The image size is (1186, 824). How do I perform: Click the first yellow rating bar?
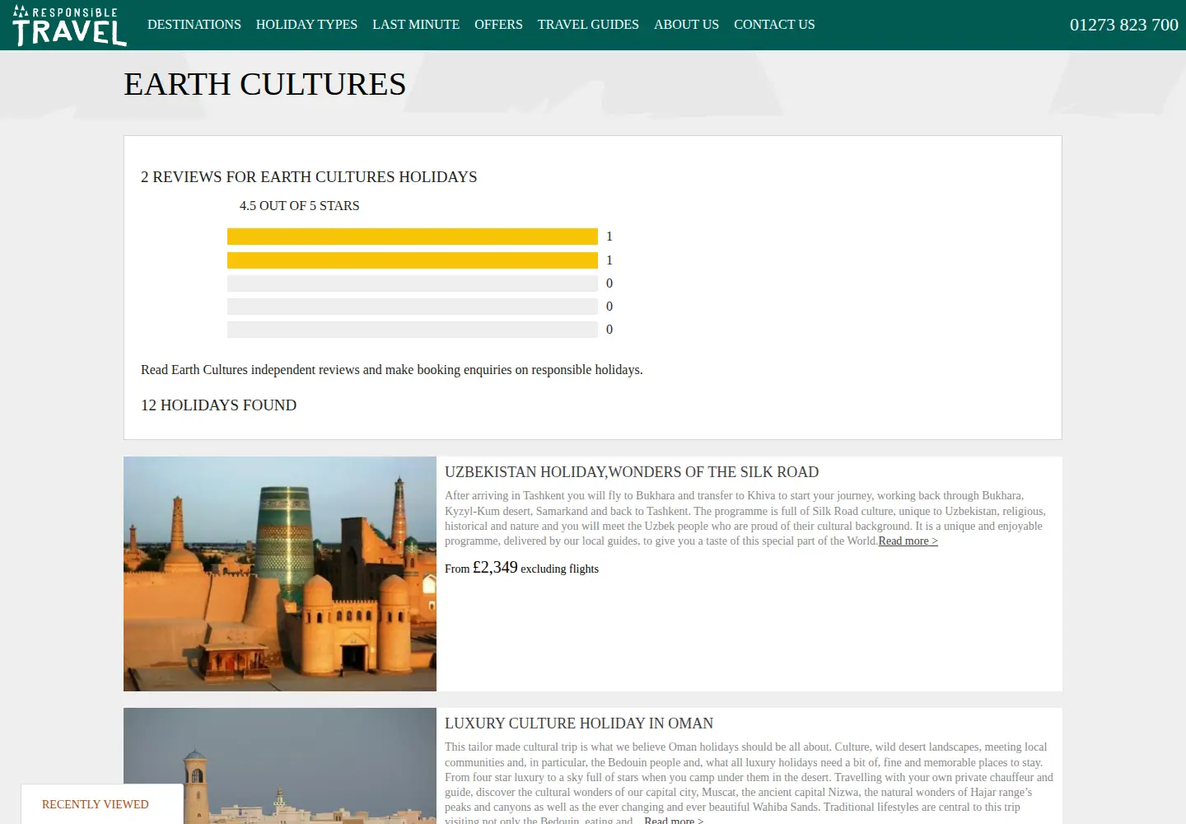pos(413,236)
